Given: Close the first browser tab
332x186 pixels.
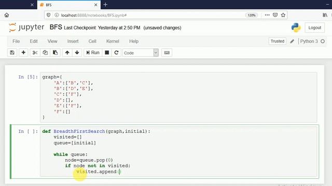Looking at the screenshot, I should (x=32, y=5).
